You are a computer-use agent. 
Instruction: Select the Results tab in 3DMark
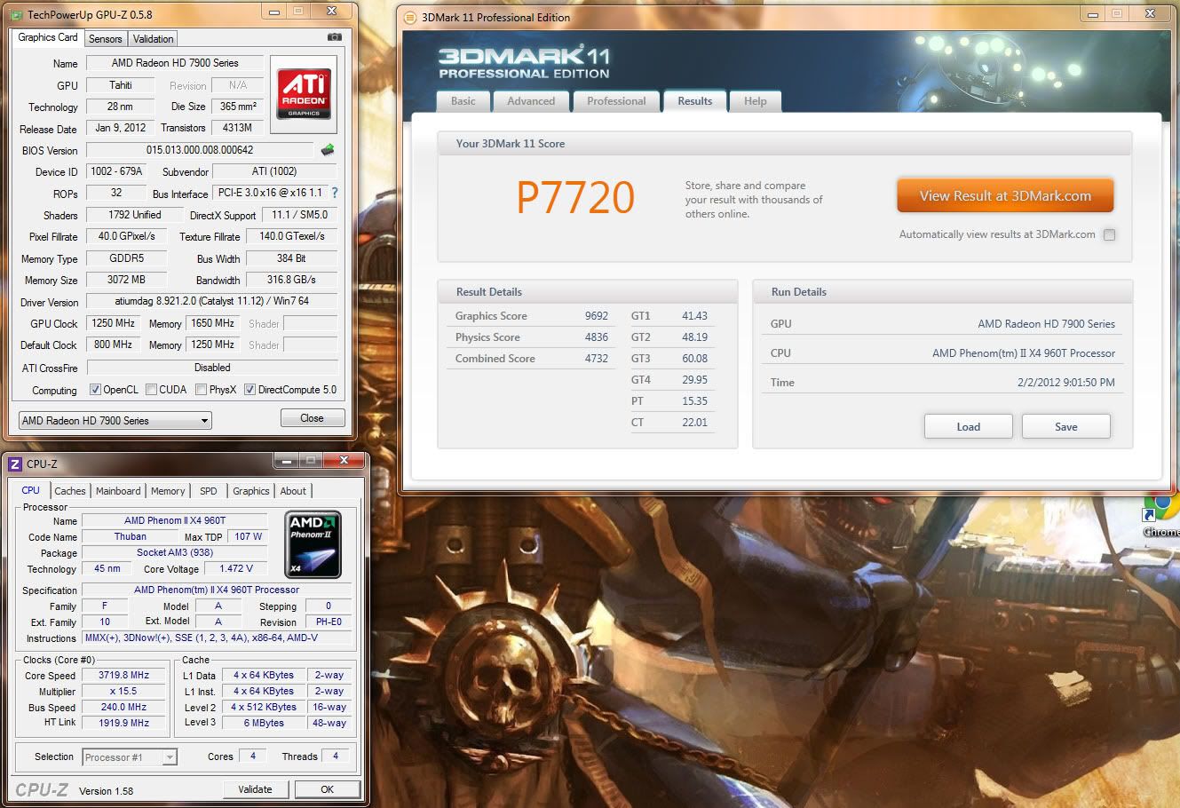(x=695, y=101)
